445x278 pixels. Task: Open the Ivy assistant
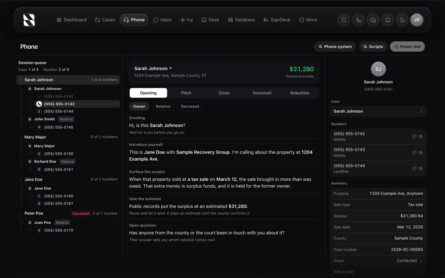[187, 20]
